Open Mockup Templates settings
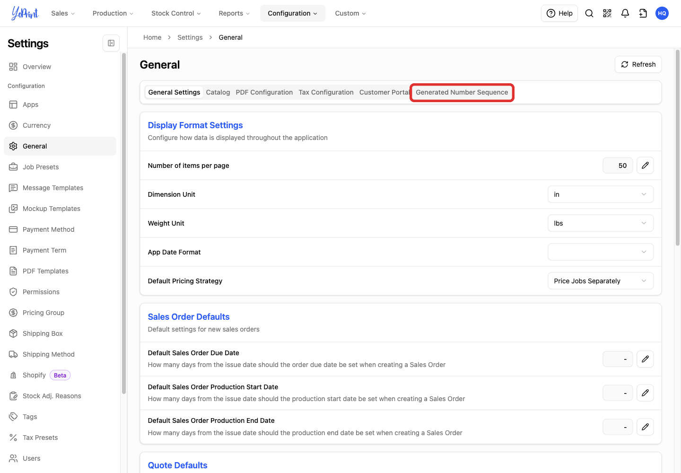The image size is (681, 473). pos(60,209)
